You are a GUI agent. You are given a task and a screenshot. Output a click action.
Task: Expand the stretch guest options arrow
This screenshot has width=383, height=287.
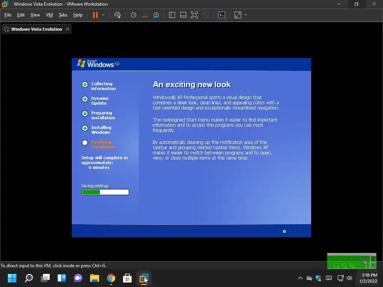click(246, 15)
